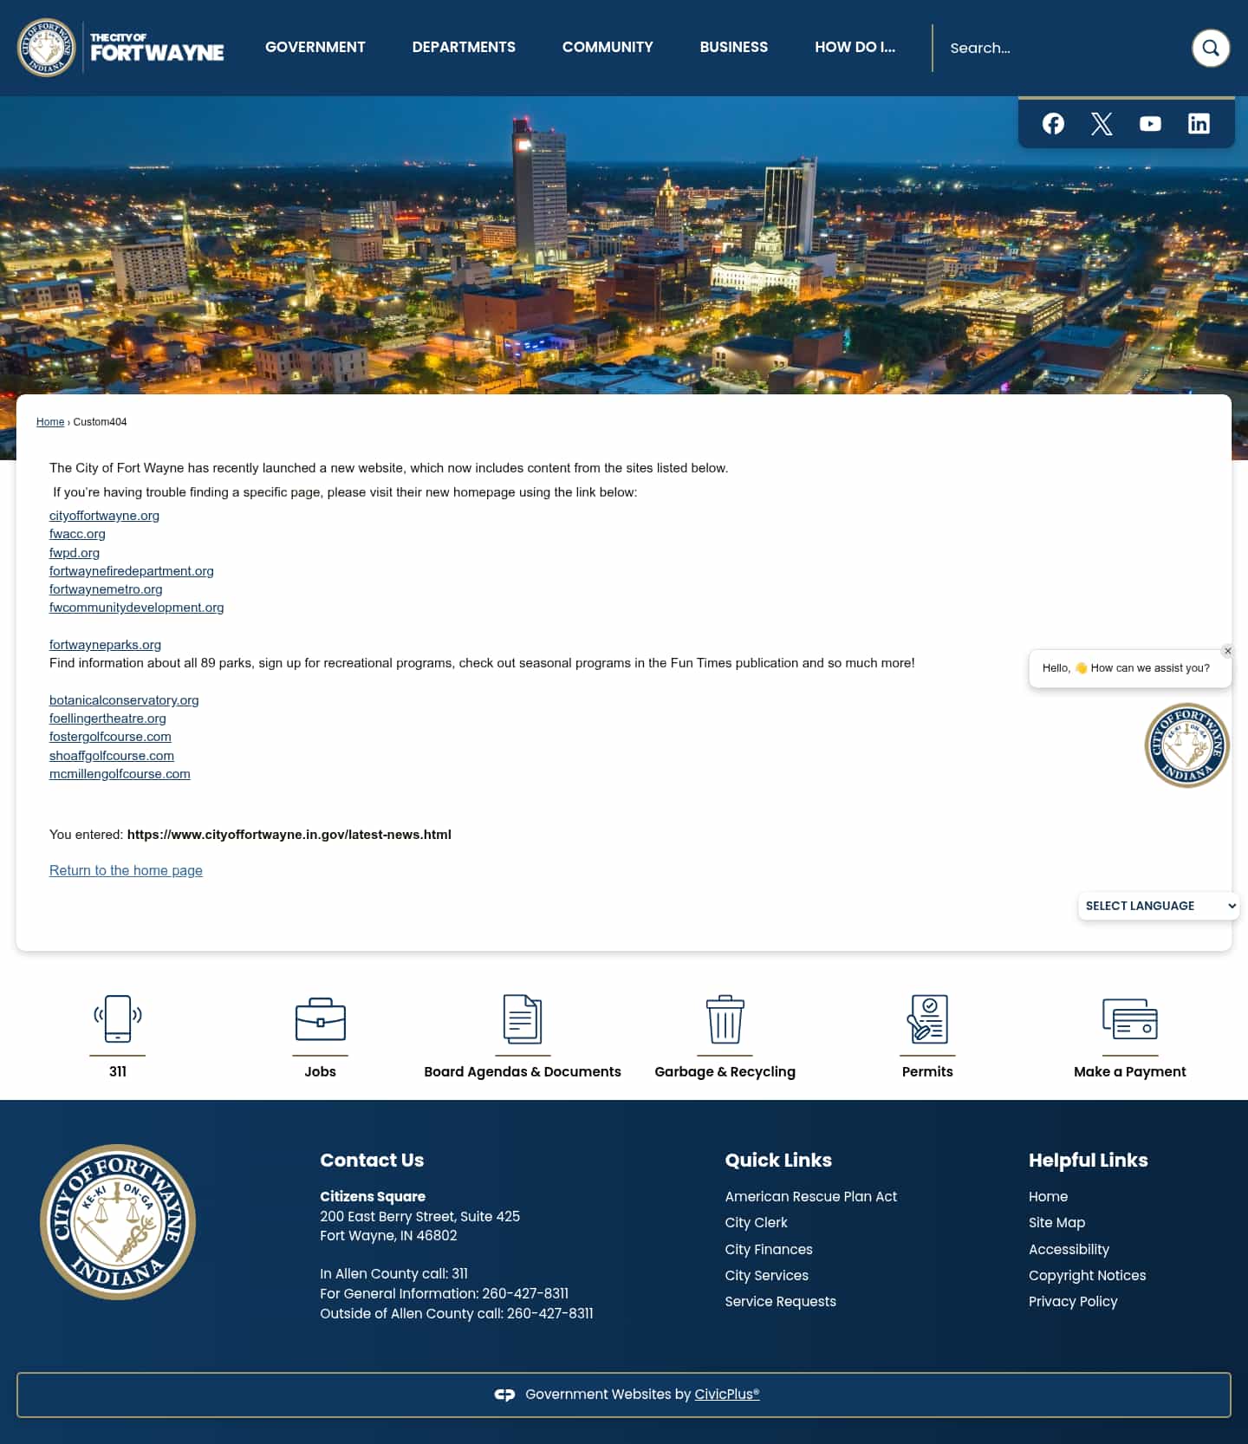The width and height of the screenshot is (1248, 1444).
Task: Open American Rescue Plan Act link
Action: coord(811,1196)
